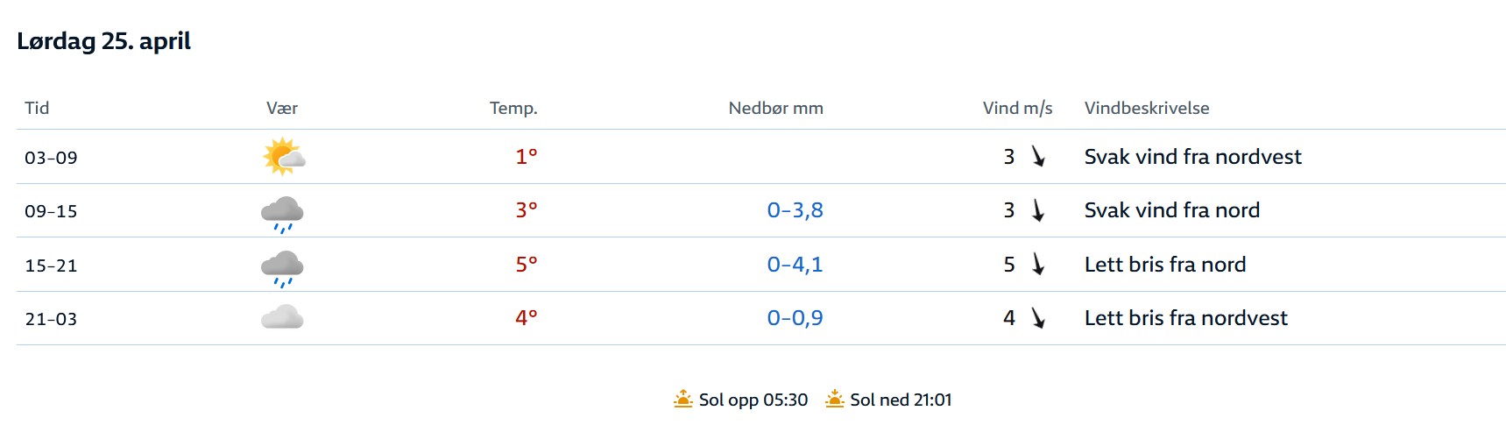Image resolution: width=1506 pixels, height=432 pixels.
Task: Click the sunset icon beside Sol ned
Action: click(835, 400)
